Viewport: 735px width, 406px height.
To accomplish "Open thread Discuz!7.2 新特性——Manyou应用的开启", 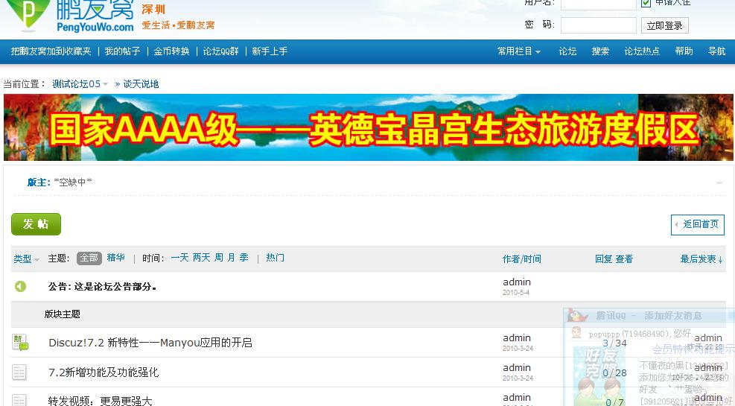I will click(x=150, y=343).
